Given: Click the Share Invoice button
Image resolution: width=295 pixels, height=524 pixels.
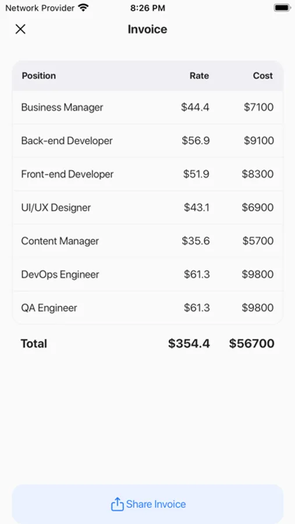Looking at the screenshot, I should tap(148, 504).
